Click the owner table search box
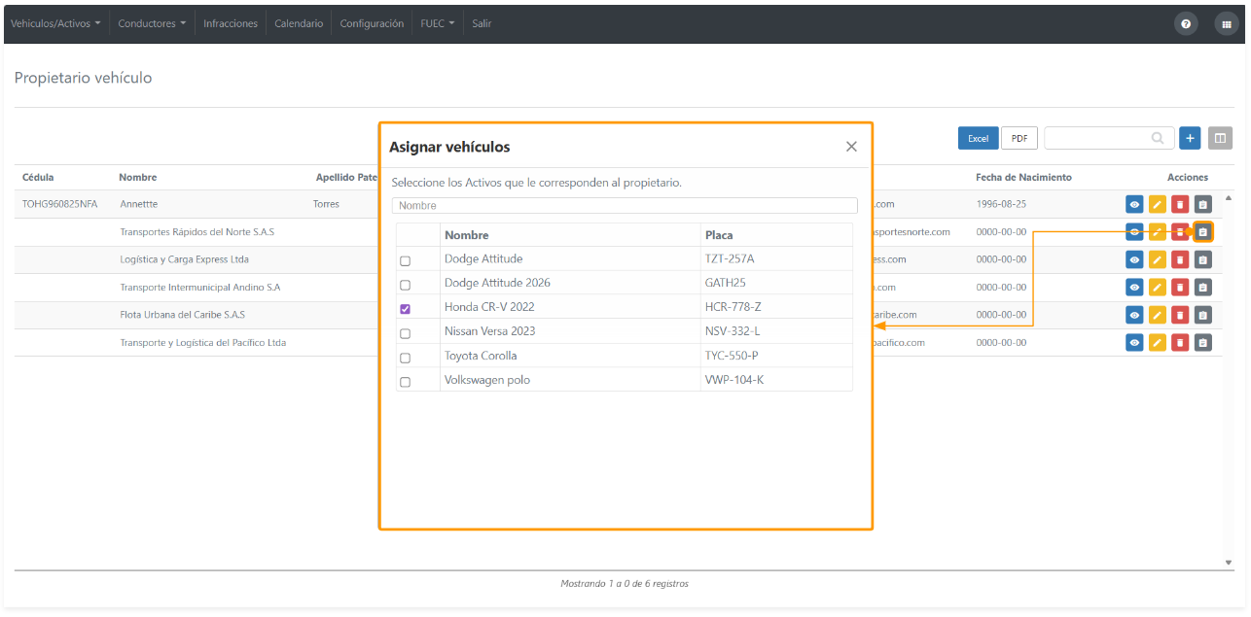 click(x=1108, y=138)
